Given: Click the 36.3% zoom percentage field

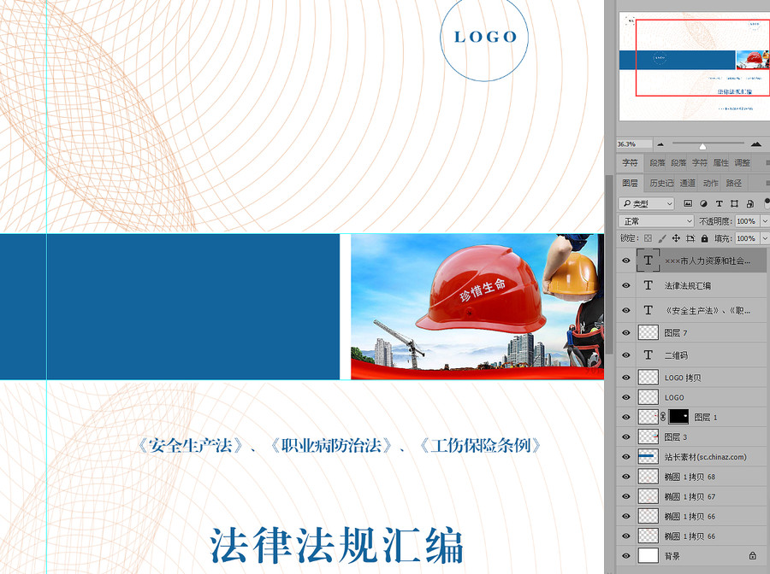Looking at the screenshot, I should (635, 144).
